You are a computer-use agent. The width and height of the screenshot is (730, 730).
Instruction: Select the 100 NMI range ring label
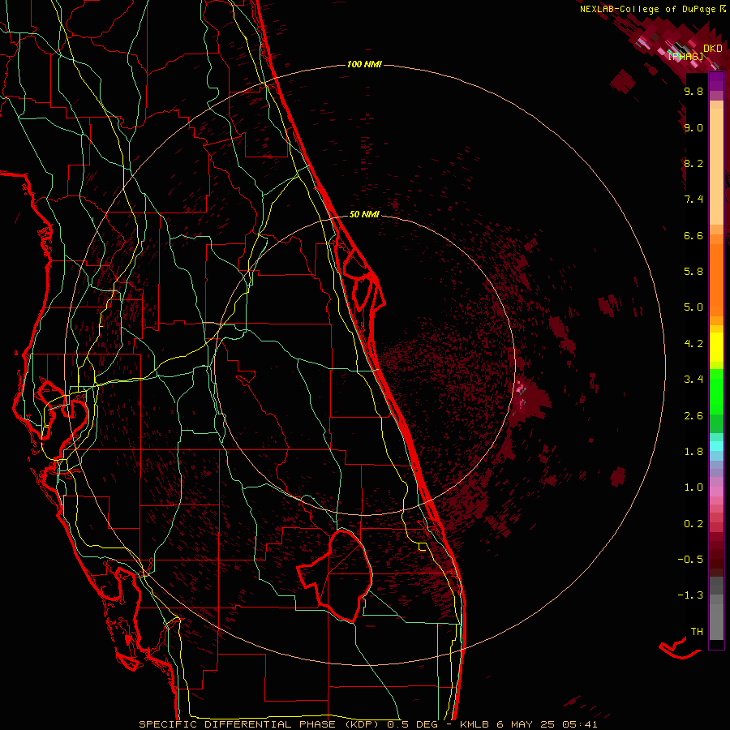(364, 64)
